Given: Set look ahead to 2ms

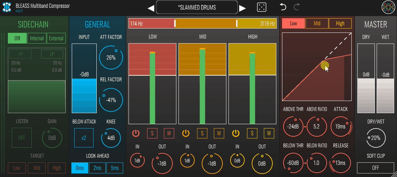Looking at the screenshot, I should tap(97, 168).
